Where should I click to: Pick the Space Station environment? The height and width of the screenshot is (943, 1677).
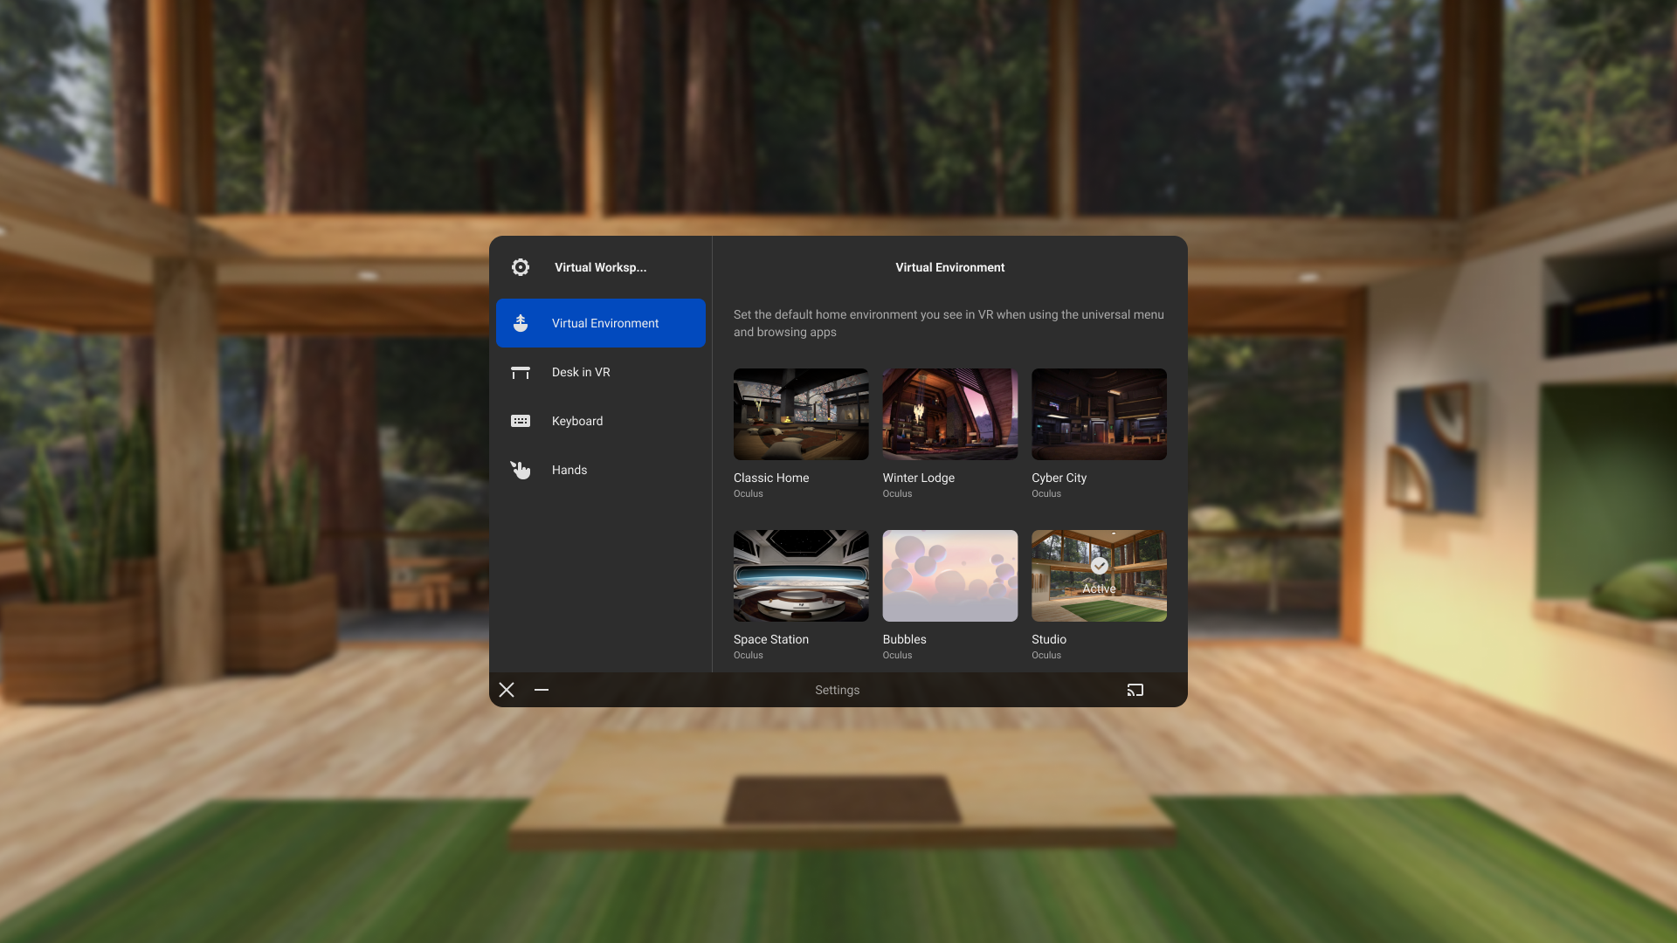point(801,575)
